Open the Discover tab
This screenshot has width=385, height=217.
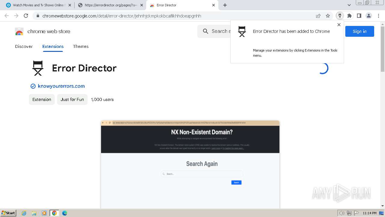(24, 46)
